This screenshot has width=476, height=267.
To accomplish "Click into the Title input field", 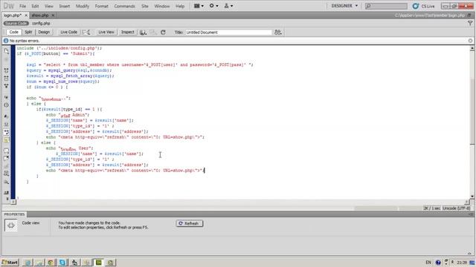I will (228, 32).
